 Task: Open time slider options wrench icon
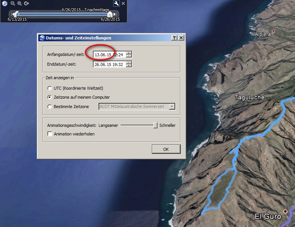(116, 3)
